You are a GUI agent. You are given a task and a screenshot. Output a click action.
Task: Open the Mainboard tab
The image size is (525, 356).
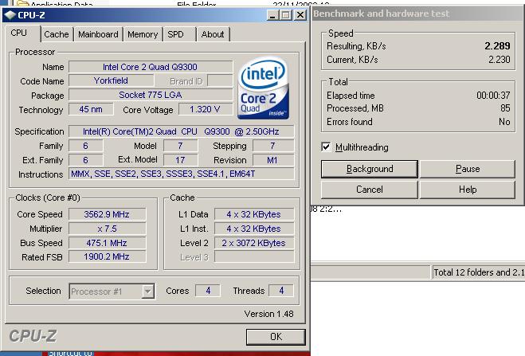pyautogui.click(x=98, y=34)
